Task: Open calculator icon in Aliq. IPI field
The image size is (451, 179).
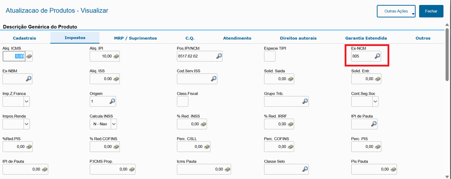Action: 116,56
